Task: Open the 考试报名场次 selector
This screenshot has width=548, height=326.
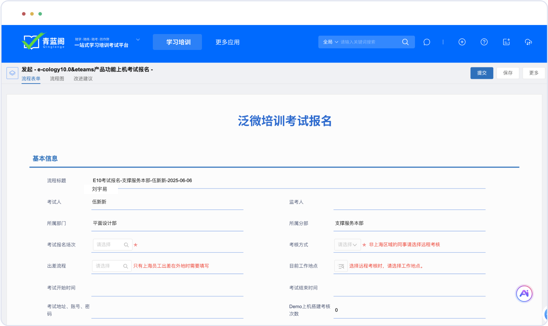Action: pyautogui.click(x=112, y=245)
